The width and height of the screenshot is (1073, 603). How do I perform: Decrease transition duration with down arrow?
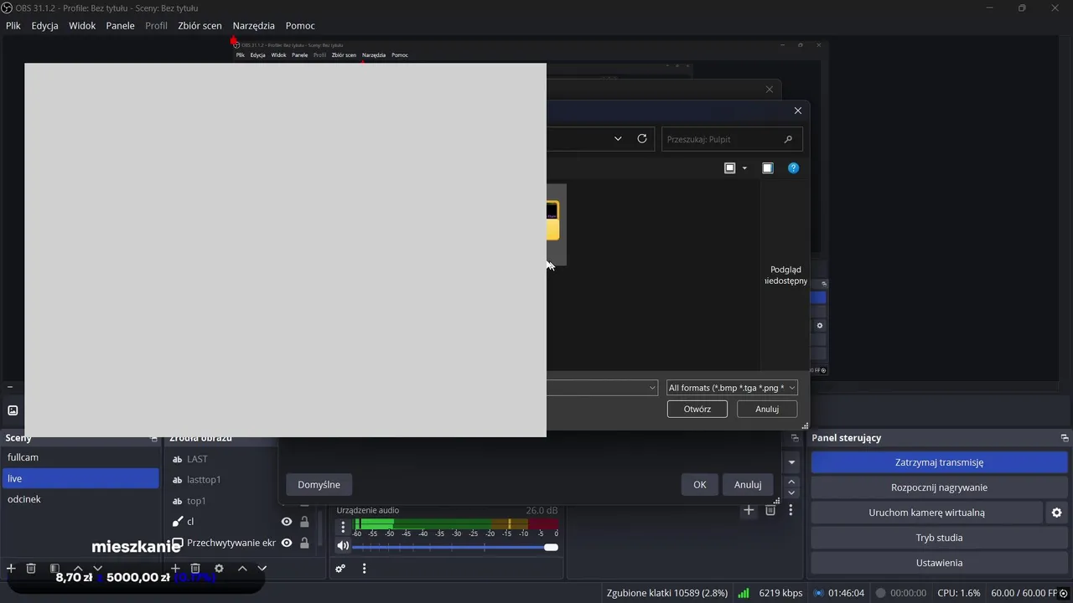point(791,493)
